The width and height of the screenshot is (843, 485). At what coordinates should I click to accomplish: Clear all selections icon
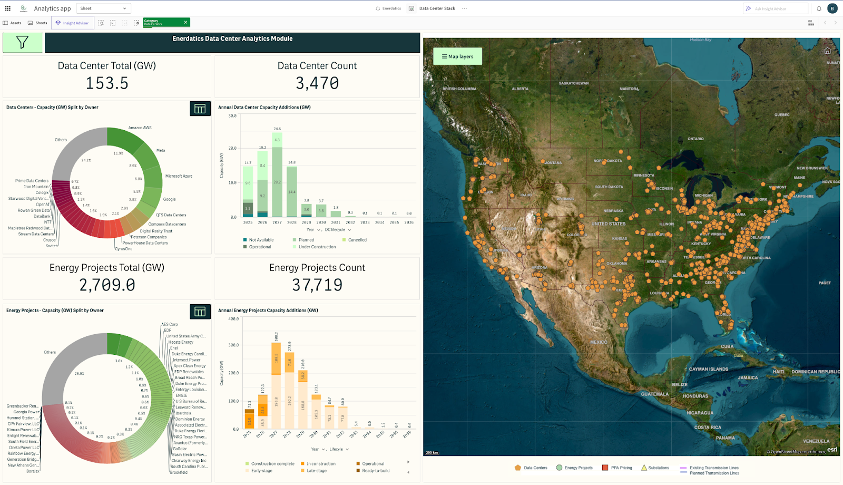click(136, 23)
